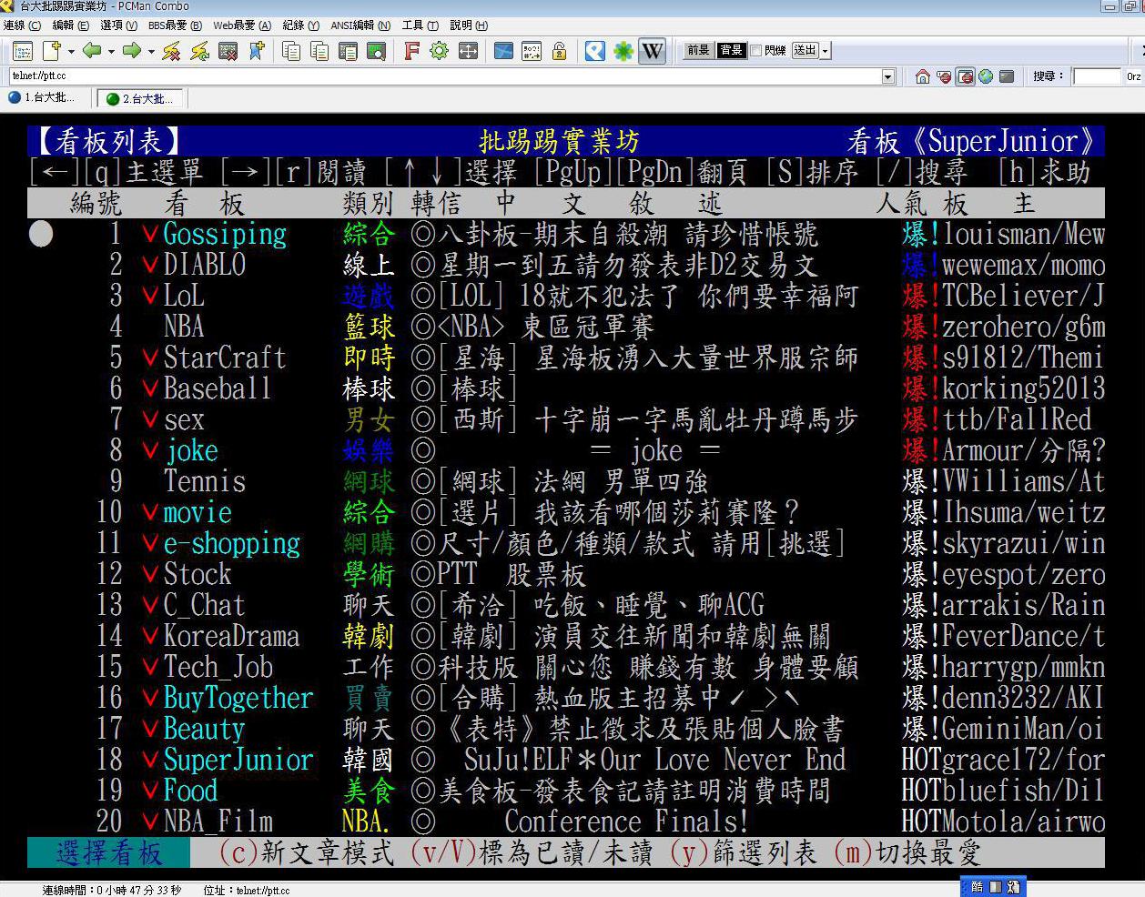Click the Wikipedia W icon
The height and width of the screenshot is (897, 1145).
click(653, 51)
